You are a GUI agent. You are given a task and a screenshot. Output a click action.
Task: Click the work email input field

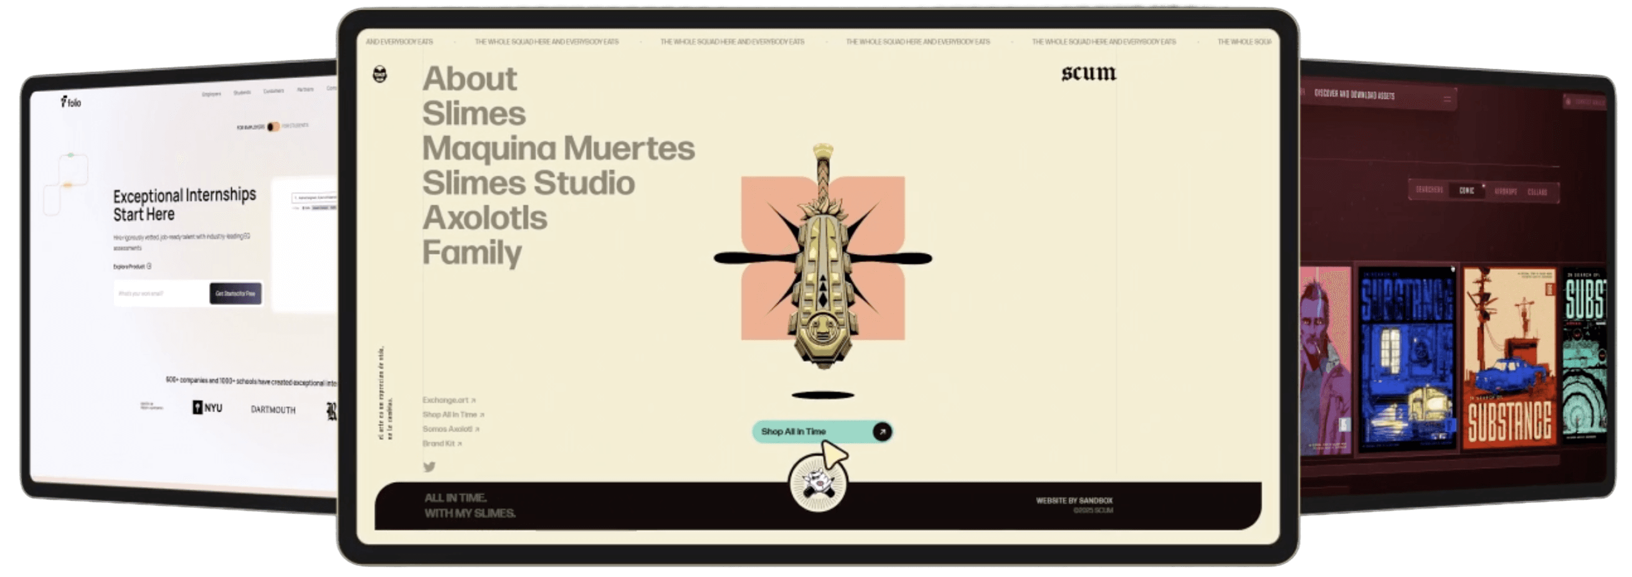click(x=161, y=293)
